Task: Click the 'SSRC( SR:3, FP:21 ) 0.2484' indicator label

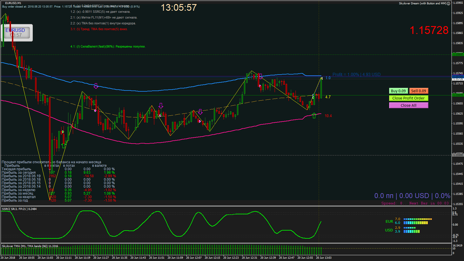Action: click(x=19, y=209)
